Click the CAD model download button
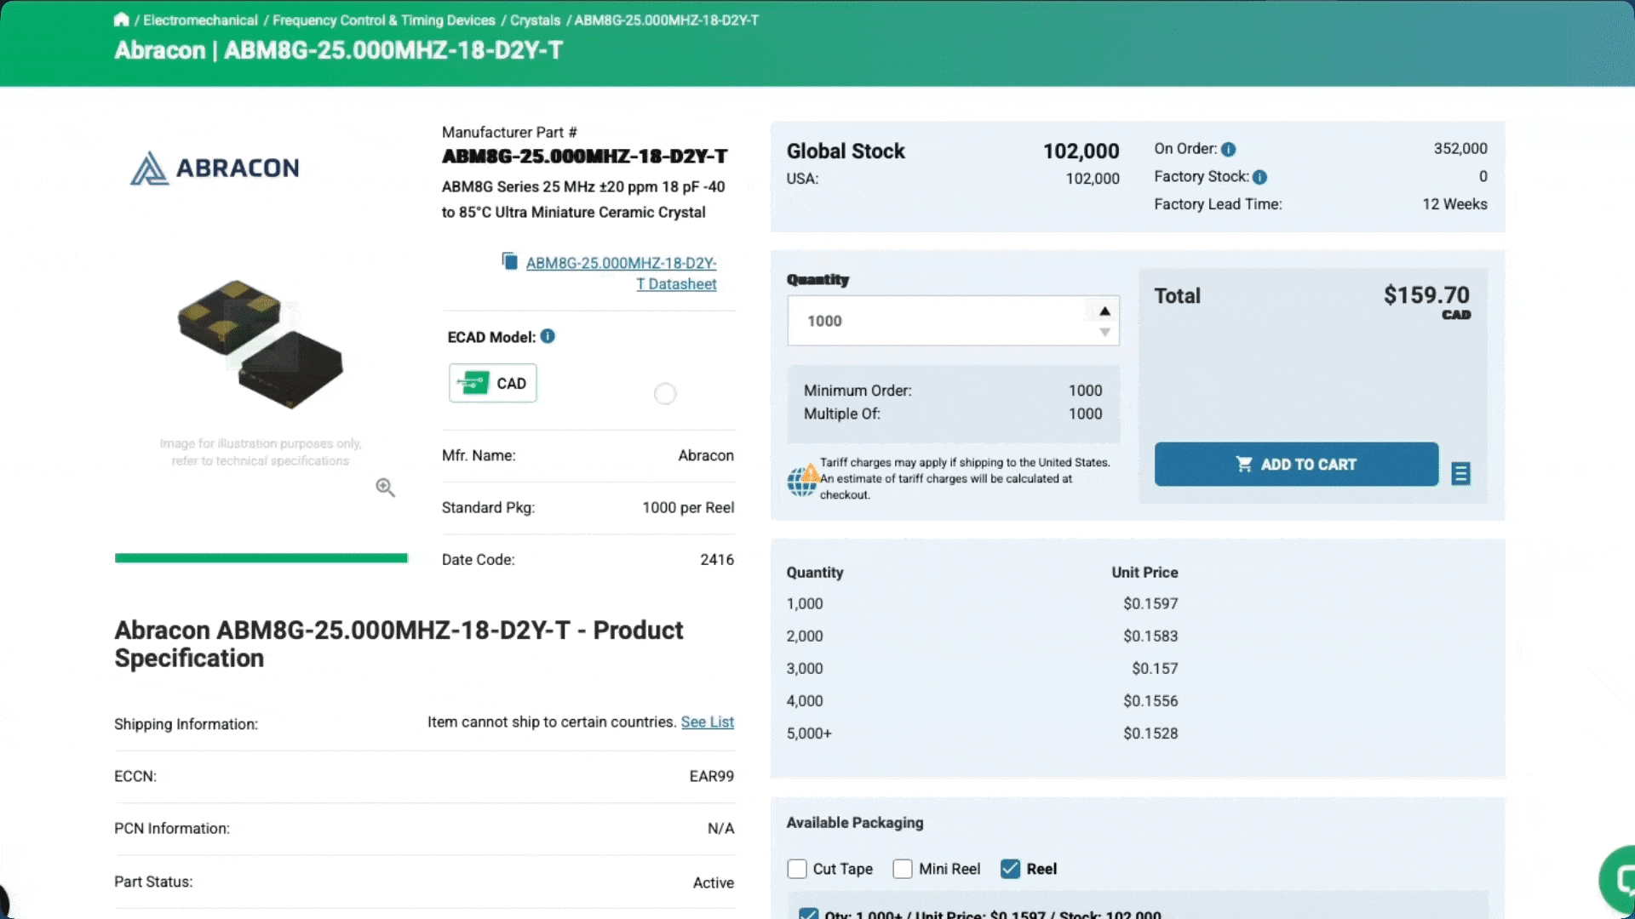 [492, 383]
